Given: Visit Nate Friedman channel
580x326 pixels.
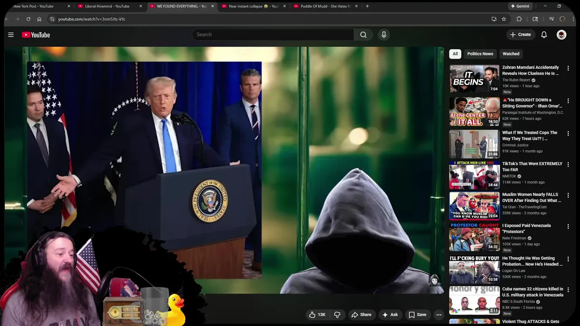Looking at the screenshot, I should click(514, 238).
